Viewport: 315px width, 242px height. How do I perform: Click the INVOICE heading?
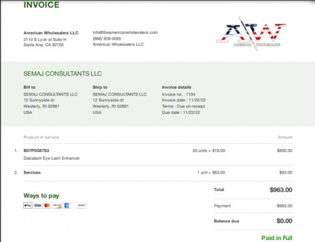(x=42, y=5)
